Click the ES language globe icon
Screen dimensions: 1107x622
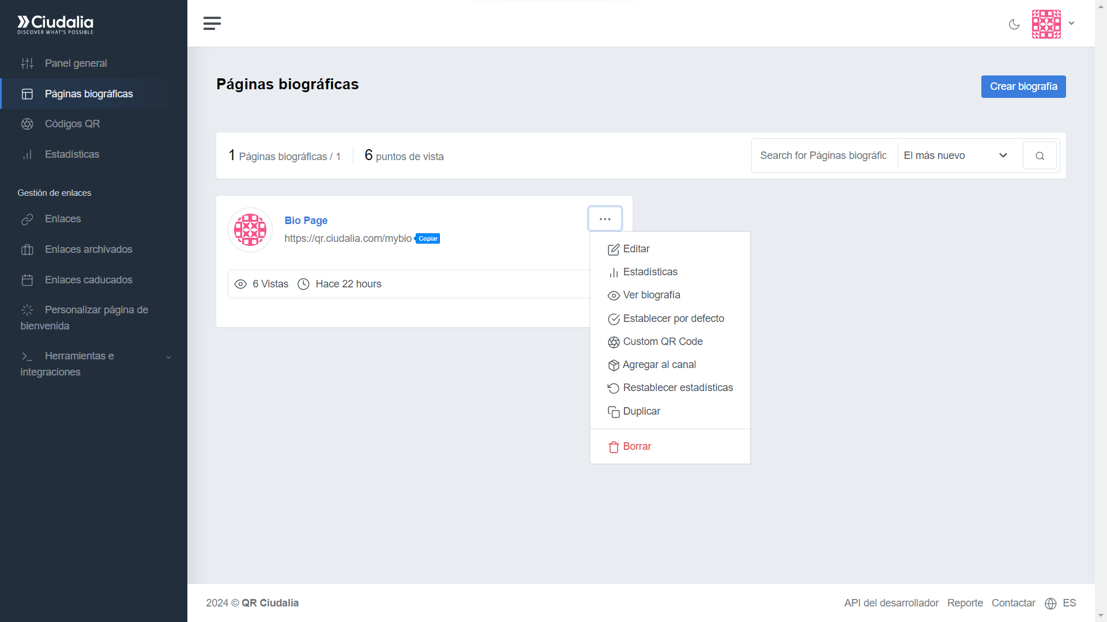pos(1050,603)
